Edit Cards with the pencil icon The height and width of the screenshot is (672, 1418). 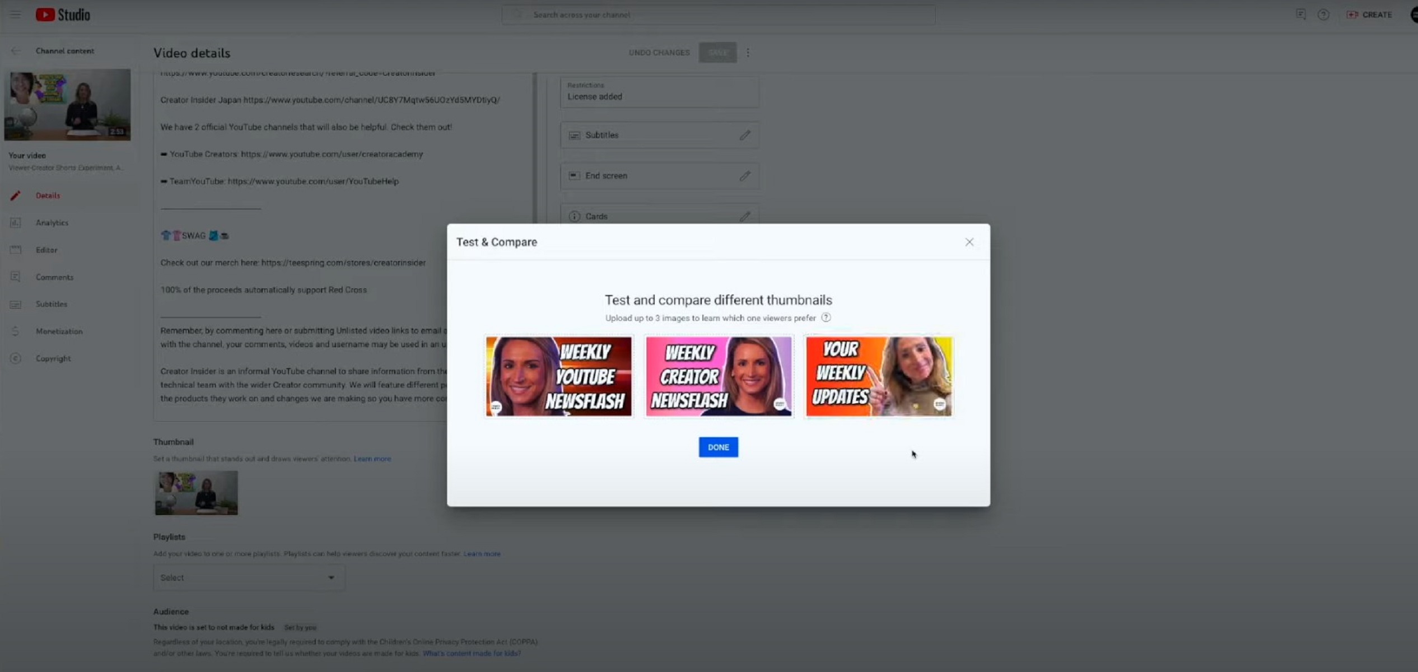pos(744,216)
